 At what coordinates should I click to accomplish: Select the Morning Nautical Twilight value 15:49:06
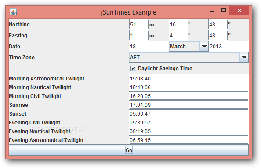coord(188,87)
